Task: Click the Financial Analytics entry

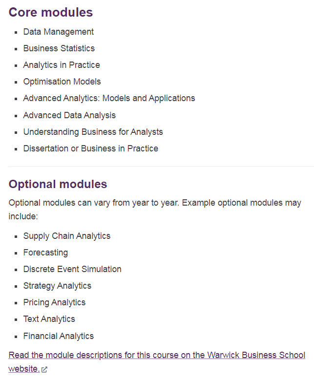Action: tap(58, 336)
